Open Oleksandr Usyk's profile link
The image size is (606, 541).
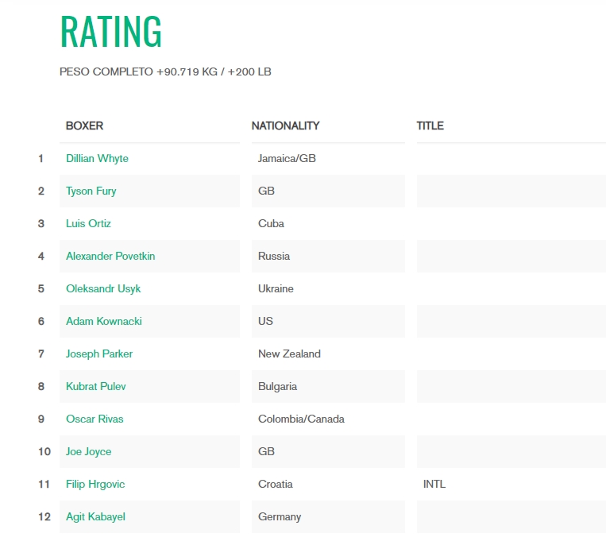tap(103, 289)
